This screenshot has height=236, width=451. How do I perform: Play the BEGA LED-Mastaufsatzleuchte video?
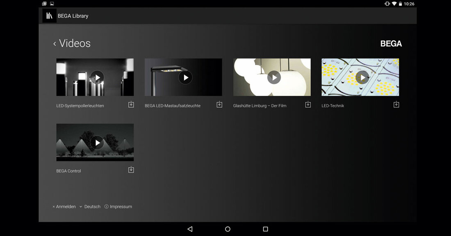click(x=185, y=77)
